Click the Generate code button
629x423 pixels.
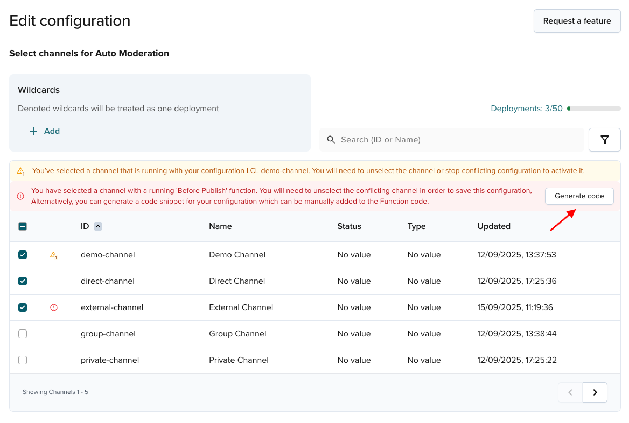click(x=579, y=196)
